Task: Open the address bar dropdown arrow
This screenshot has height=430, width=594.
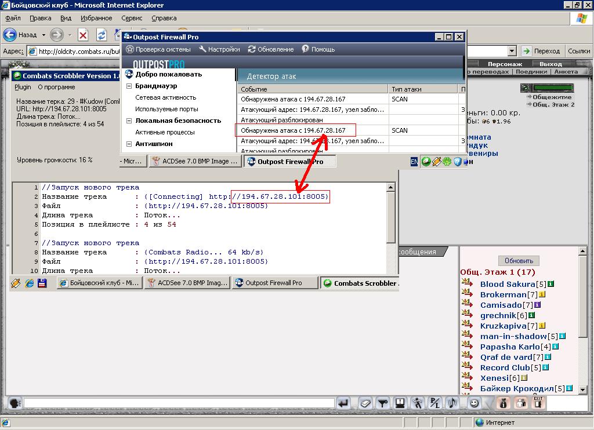Action: [512, 51]
